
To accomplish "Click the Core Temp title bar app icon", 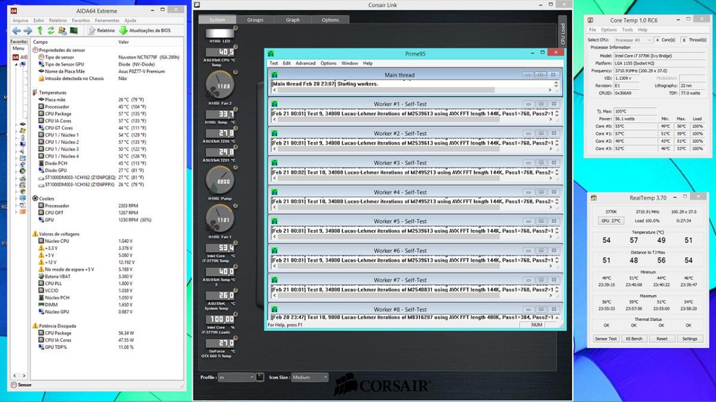I will (x=591, y=20).
